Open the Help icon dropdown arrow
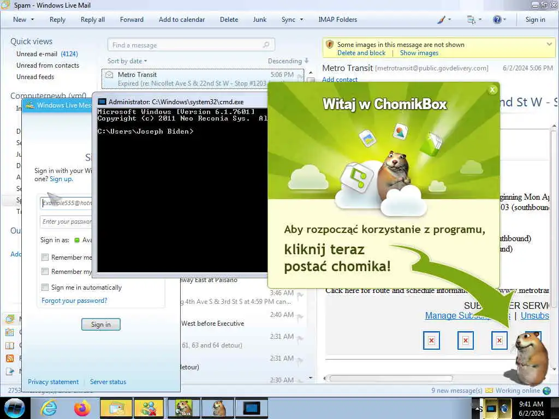Image resolution: width=559 pixels, height=419 pixels. point(504,20)
